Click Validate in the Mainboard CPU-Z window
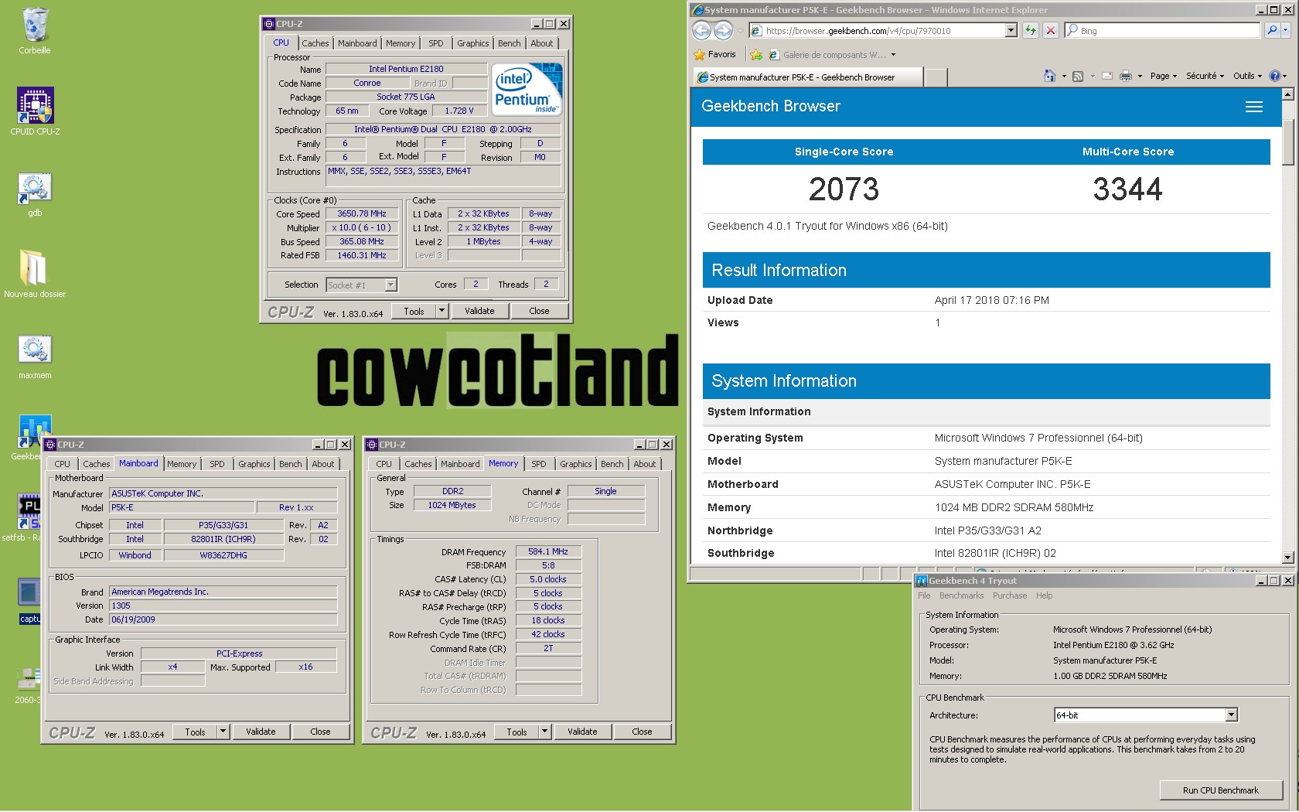The width and height of the screenshot is (1299, 812). 261,732
